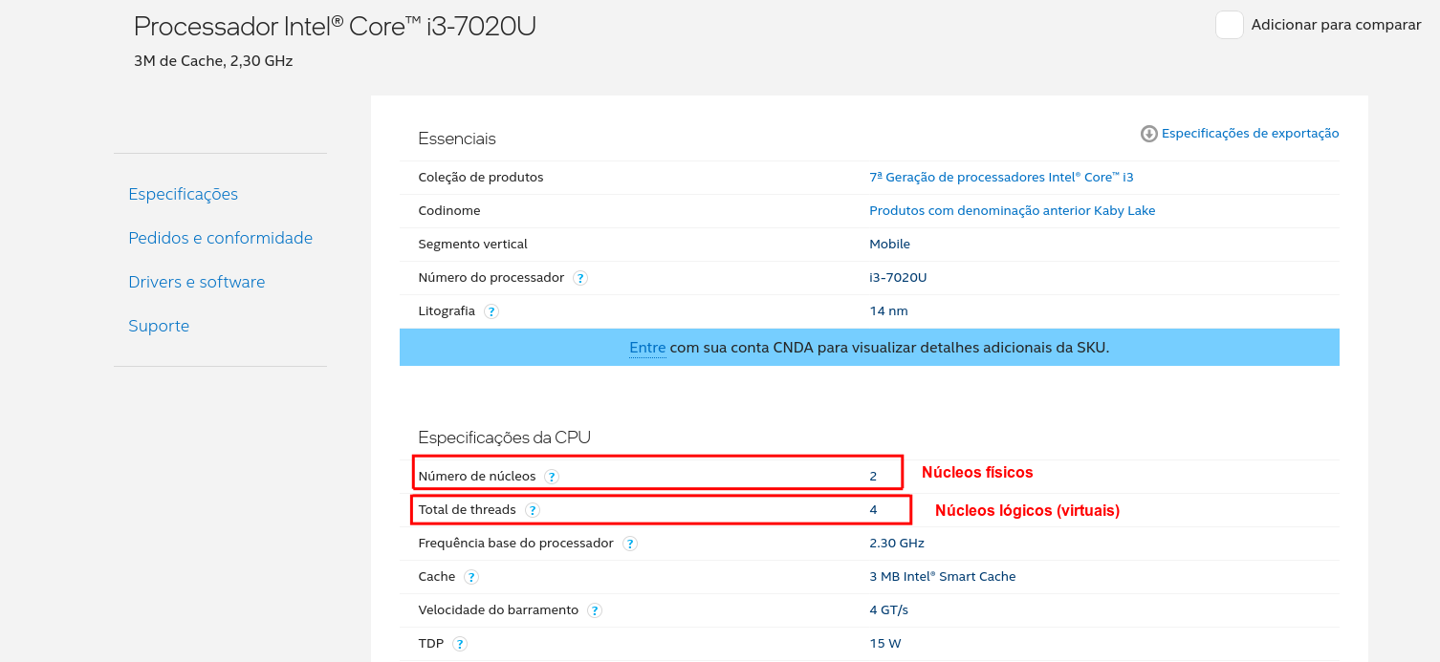Click the Essenciais section heading
The image size is (1440, 662).
(457, 139)
